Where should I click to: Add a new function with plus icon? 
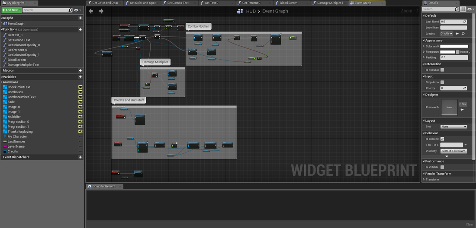80,29
